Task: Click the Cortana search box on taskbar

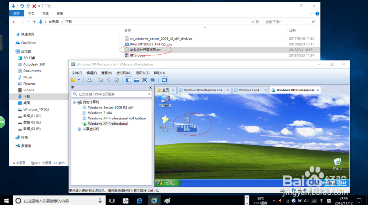Action: tap(59, 201)
